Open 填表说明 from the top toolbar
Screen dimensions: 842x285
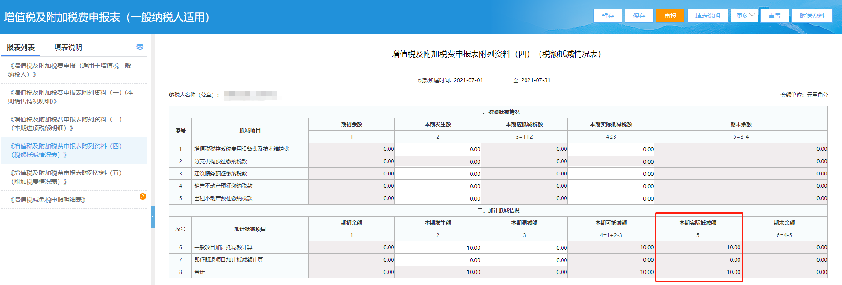pos(707,16)
